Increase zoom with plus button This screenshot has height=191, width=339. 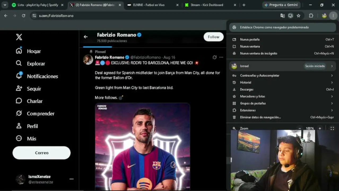320,128
